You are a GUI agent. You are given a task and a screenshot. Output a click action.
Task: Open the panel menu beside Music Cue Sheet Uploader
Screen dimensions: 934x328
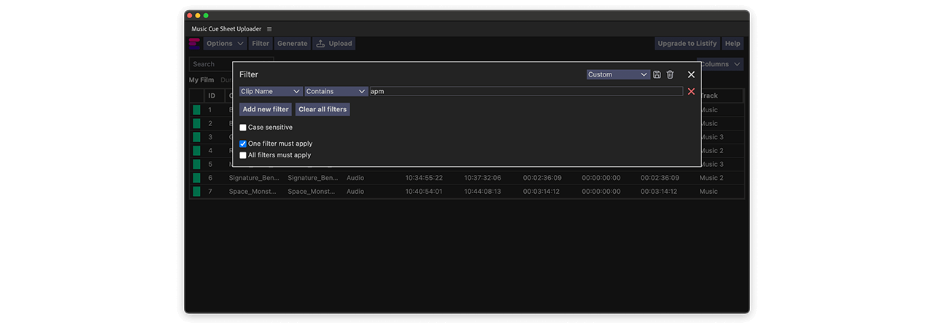[x=269, y=29]
